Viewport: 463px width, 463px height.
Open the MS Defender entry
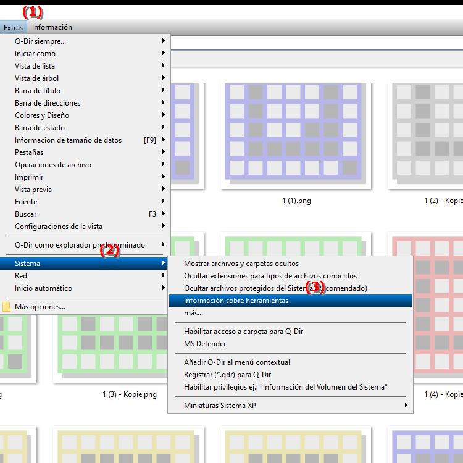pos(290,344)
